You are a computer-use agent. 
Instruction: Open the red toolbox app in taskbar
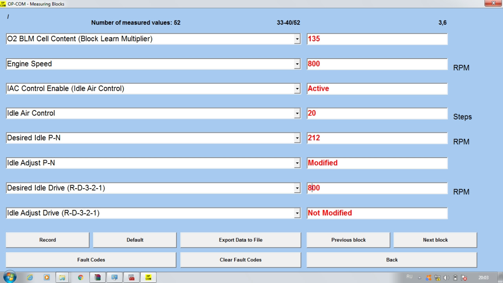(132, 277)
